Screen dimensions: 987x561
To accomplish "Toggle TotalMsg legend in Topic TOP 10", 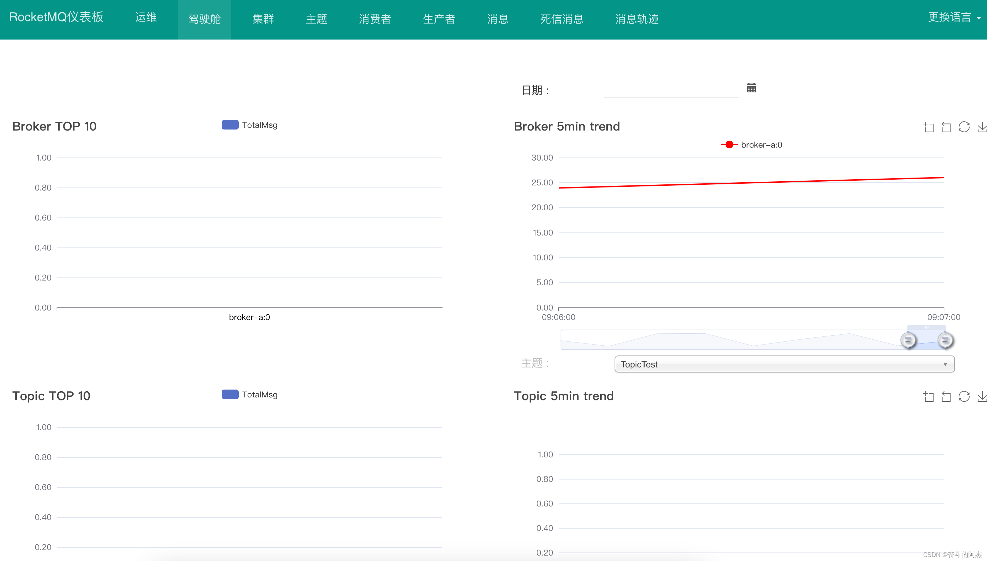I will click(x=250, y=395).
